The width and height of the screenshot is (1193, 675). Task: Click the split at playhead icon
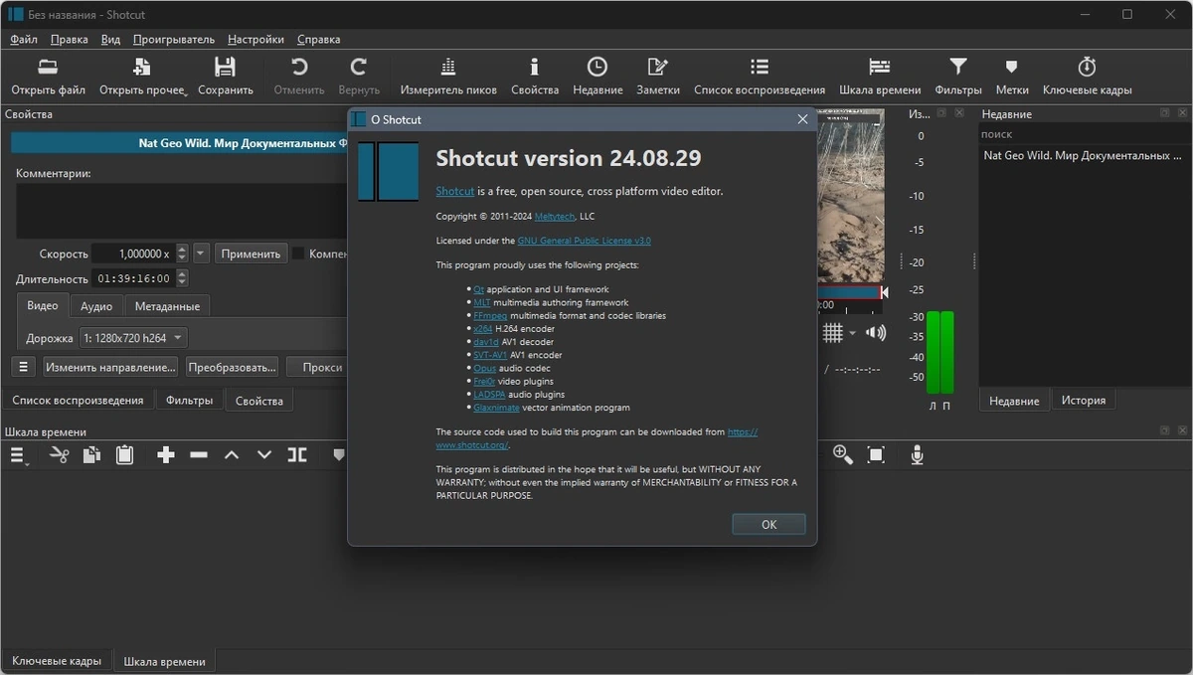pos(297,455)
